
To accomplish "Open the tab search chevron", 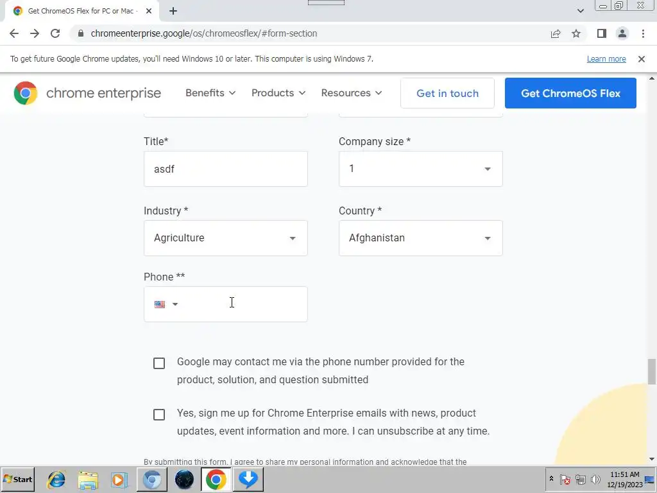I will click(580, 12).
